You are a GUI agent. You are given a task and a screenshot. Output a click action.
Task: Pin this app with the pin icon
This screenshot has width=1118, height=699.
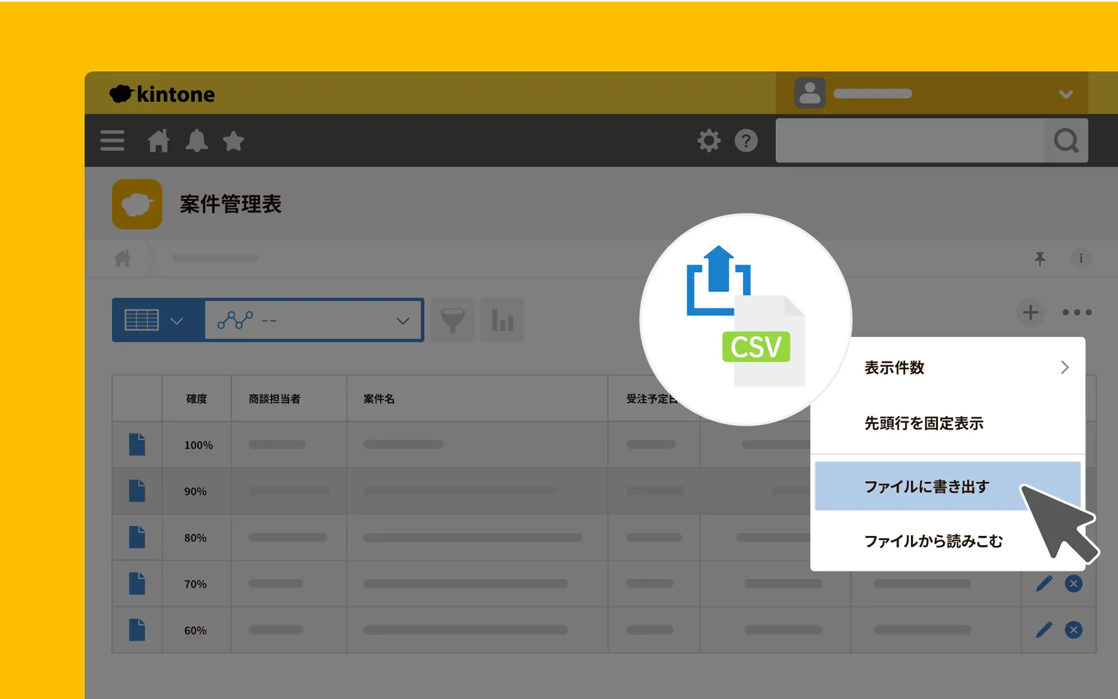tap(1040, 258)
